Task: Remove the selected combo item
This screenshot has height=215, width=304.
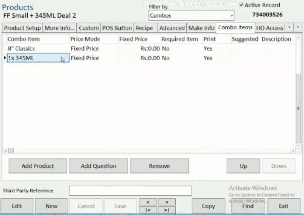Action: [x=159, y=166]
